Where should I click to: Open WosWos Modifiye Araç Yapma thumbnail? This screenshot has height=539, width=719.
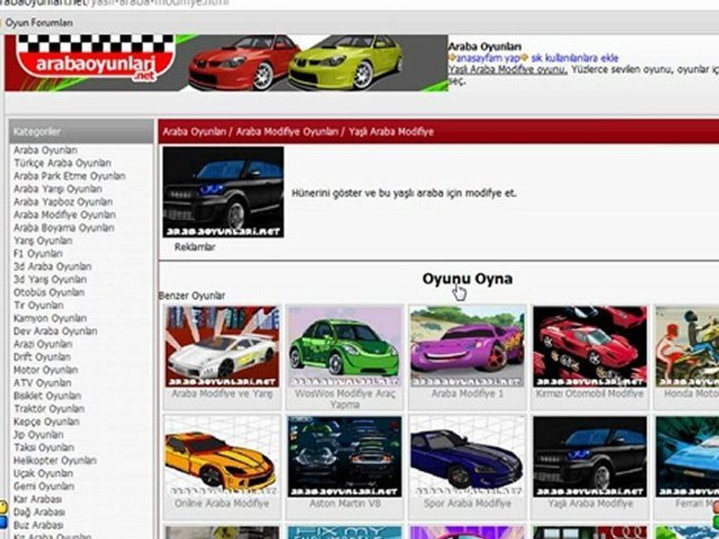click(345, 347)
